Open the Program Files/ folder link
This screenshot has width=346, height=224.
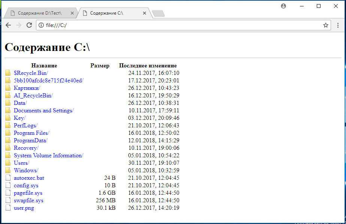pyautogui.click(x=31, y=133)
